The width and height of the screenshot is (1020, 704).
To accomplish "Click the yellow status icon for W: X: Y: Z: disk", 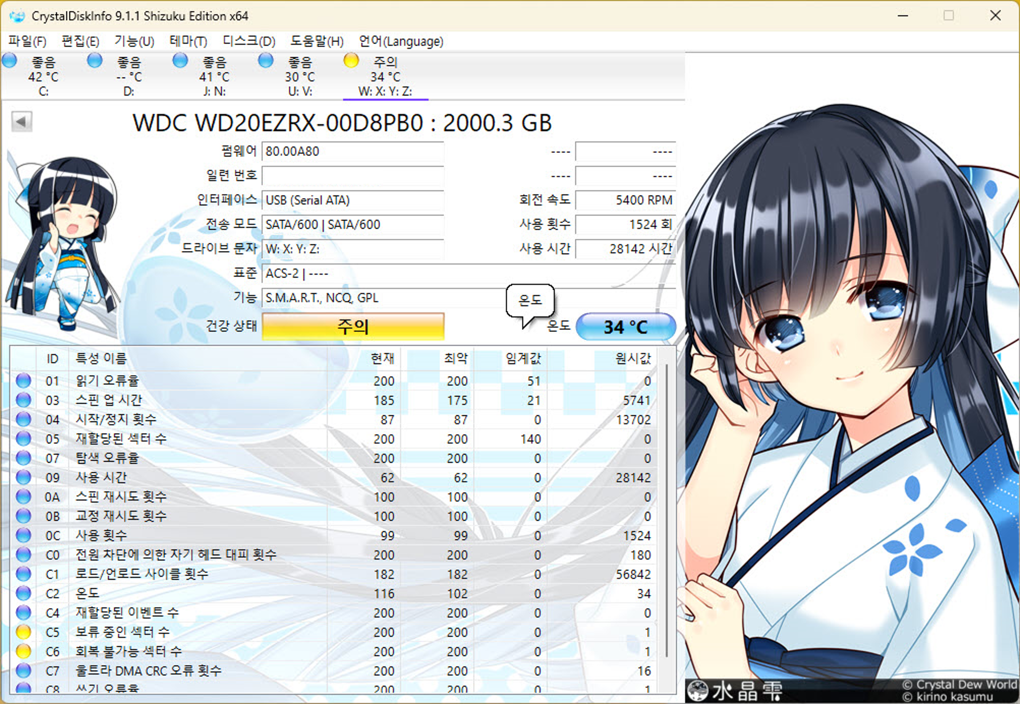I will [x=351, y=60].
